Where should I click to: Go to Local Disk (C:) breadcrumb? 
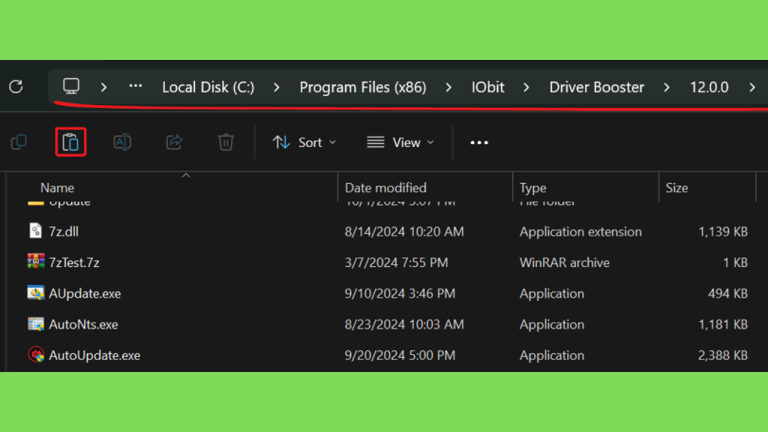tap(208, 87)
